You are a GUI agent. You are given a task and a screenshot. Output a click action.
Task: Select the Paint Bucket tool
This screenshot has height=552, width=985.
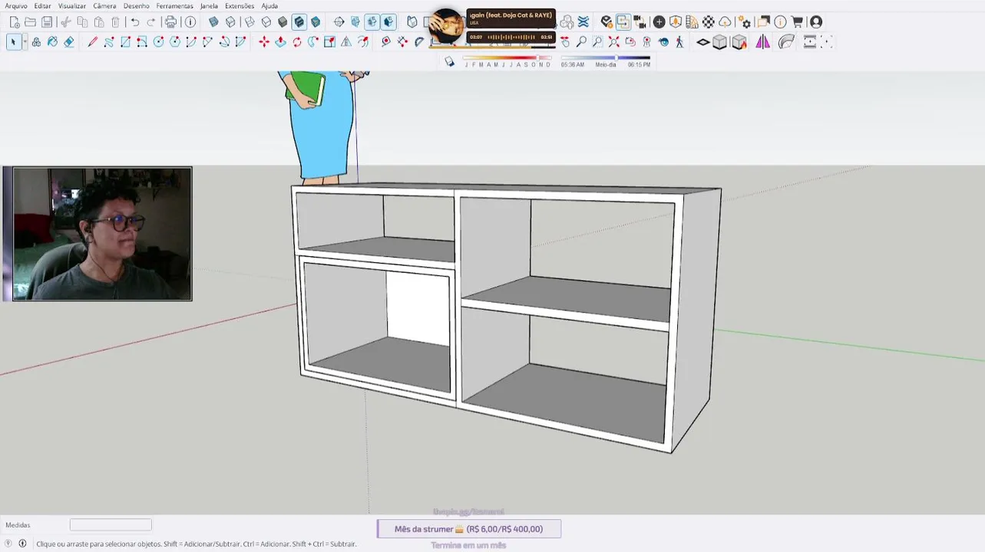point(52,42)
